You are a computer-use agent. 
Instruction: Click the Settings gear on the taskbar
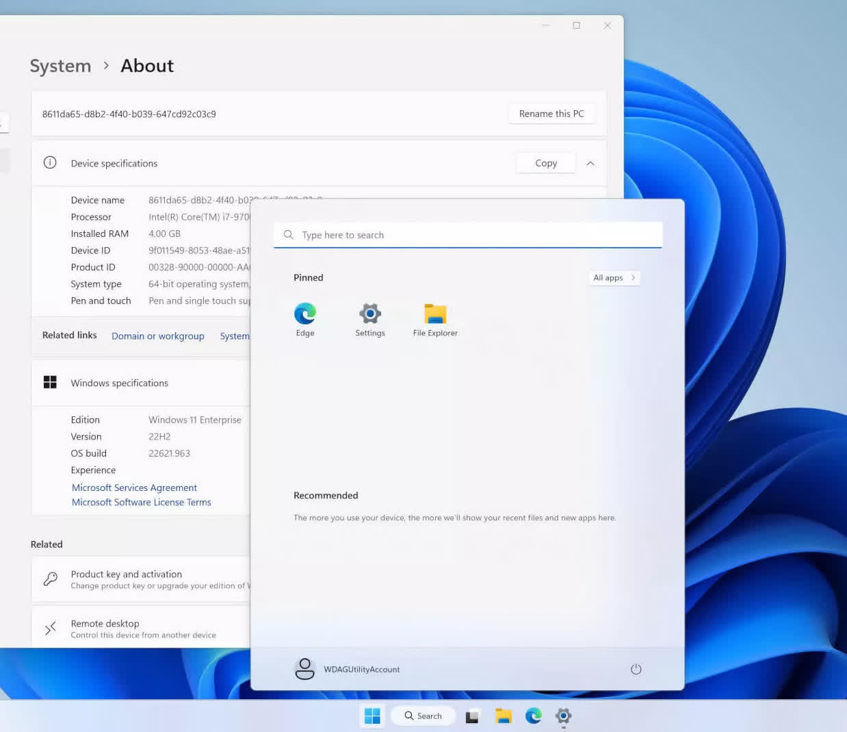(563, 716)
